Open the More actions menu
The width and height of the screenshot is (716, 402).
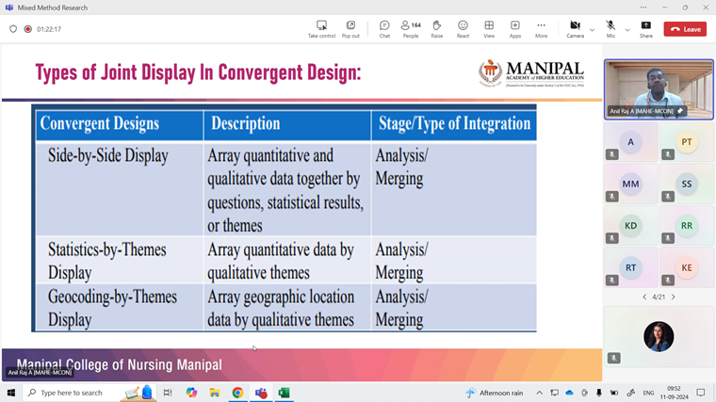click(x=541, y=29)
